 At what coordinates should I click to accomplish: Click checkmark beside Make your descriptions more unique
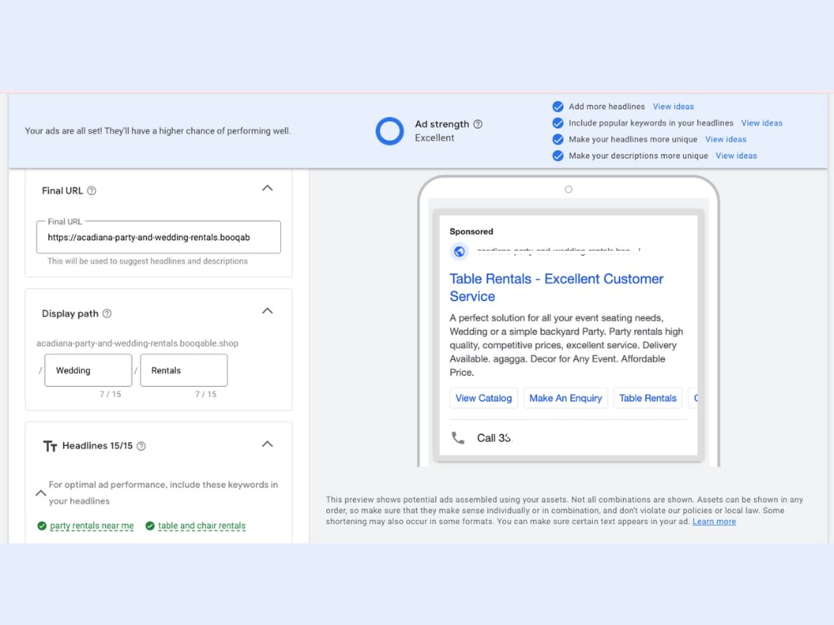coord(557,156)
